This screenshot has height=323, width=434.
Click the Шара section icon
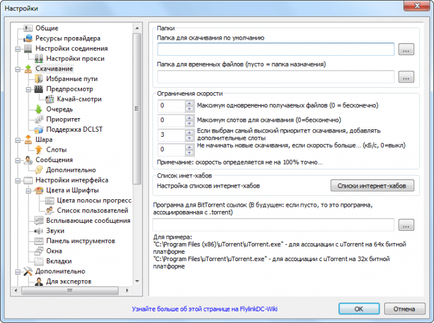point(27,140)
